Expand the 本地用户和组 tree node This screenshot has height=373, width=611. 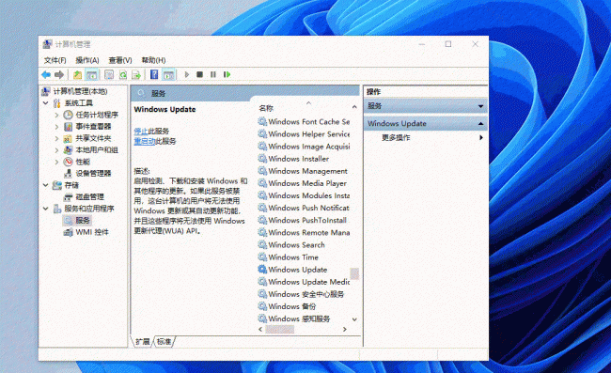point(56,150)
